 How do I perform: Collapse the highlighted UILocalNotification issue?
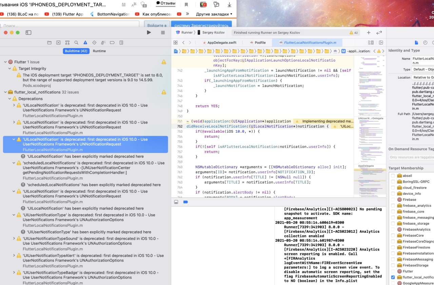point(14,139)
